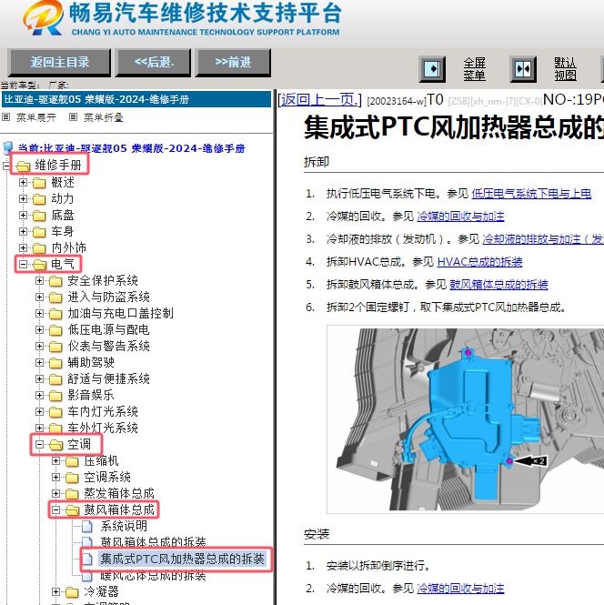Select the 车外灯光系统 tree item
Screen dimensions: 604x605
coord(103,428)
